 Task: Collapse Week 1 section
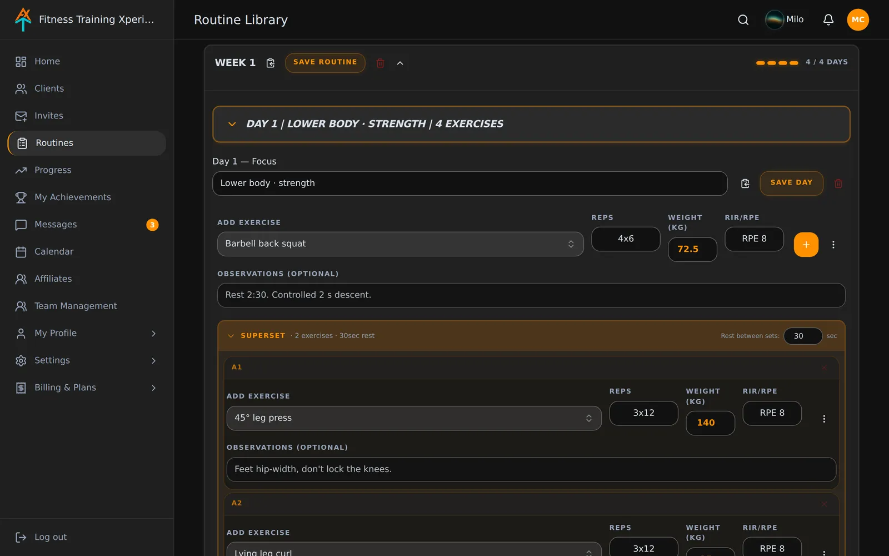400,63
